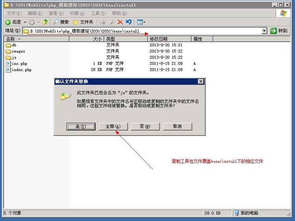Click the green 转到 Go button

coord(279,31)
